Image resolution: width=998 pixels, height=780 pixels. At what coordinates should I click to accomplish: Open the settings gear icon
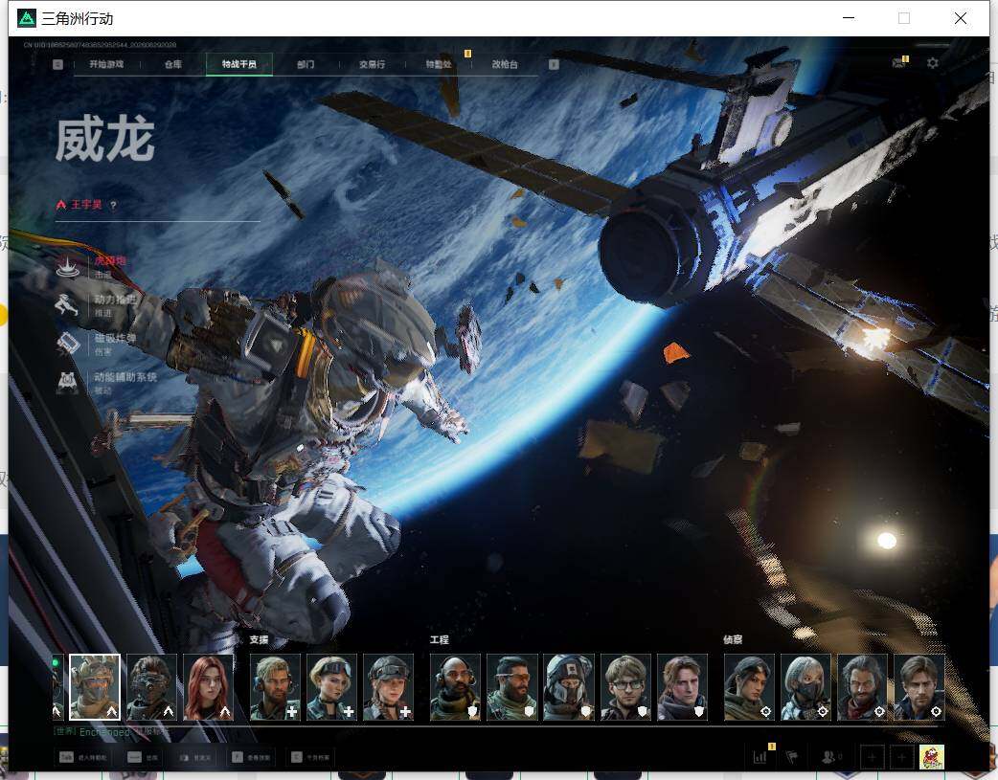click(933, 63)
